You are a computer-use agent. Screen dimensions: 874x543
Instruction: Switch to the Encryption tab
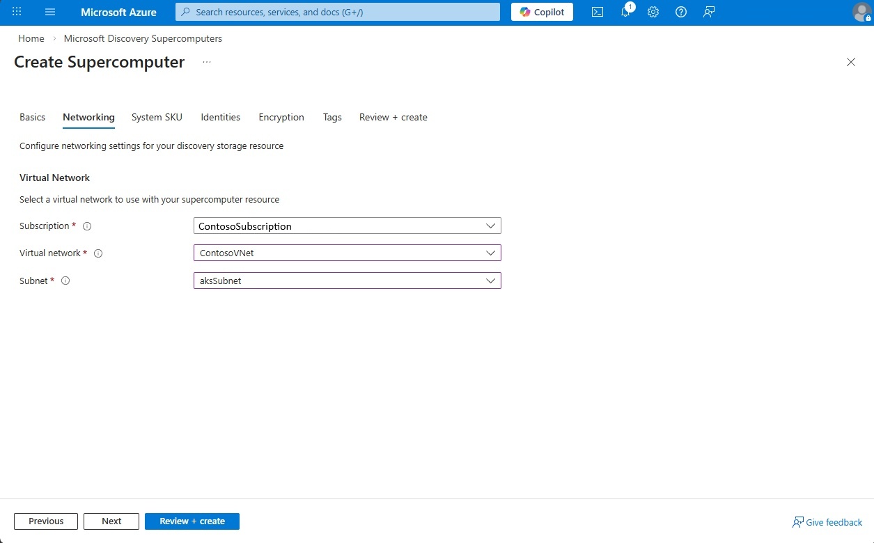point(281,117)
